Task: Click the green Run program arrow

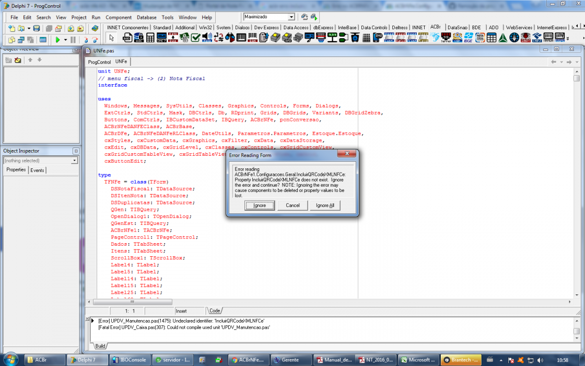Action: point(57,40)
